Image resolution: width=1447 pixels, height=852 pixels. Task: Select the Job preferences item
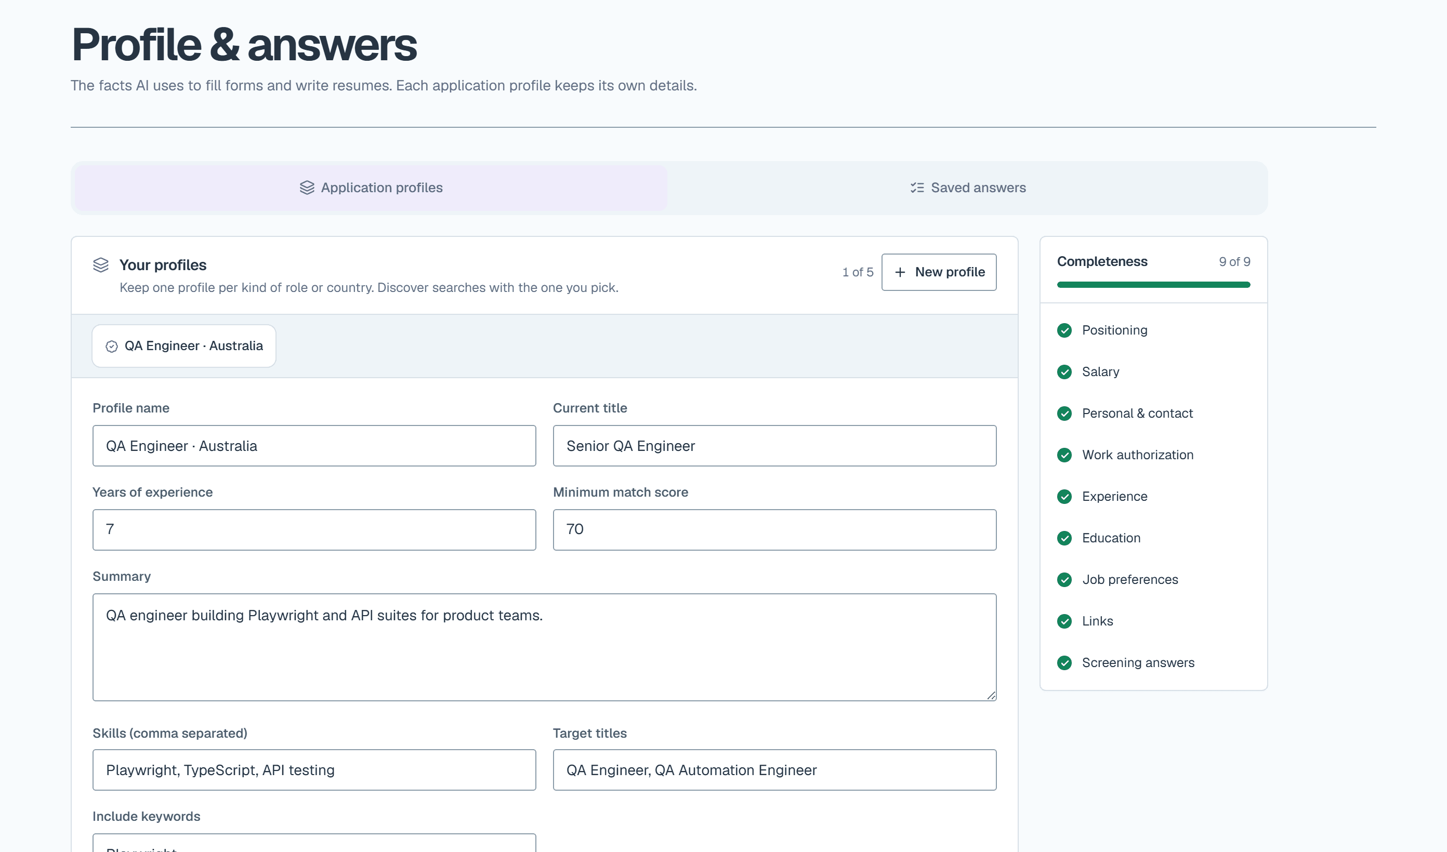click(1153, 580)
